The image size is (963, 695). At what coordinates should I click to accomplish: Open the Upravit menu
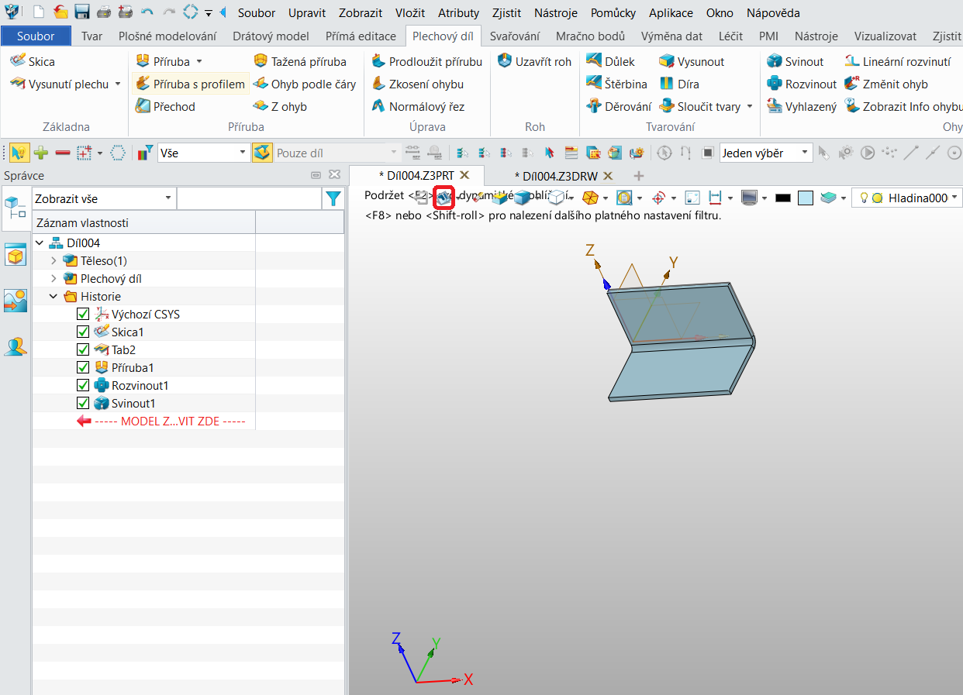click(307, 13)
